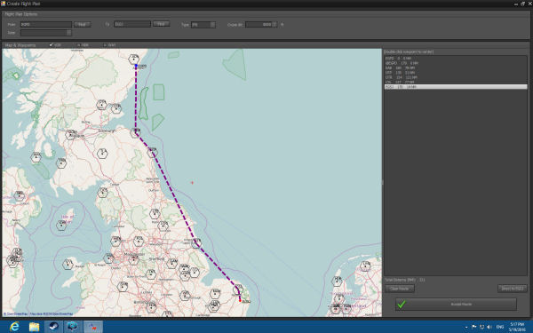Viewport: 533px width, 333px height.
Task: Open the globe app icon next to Steam
Action: click(x=73, y=327)
